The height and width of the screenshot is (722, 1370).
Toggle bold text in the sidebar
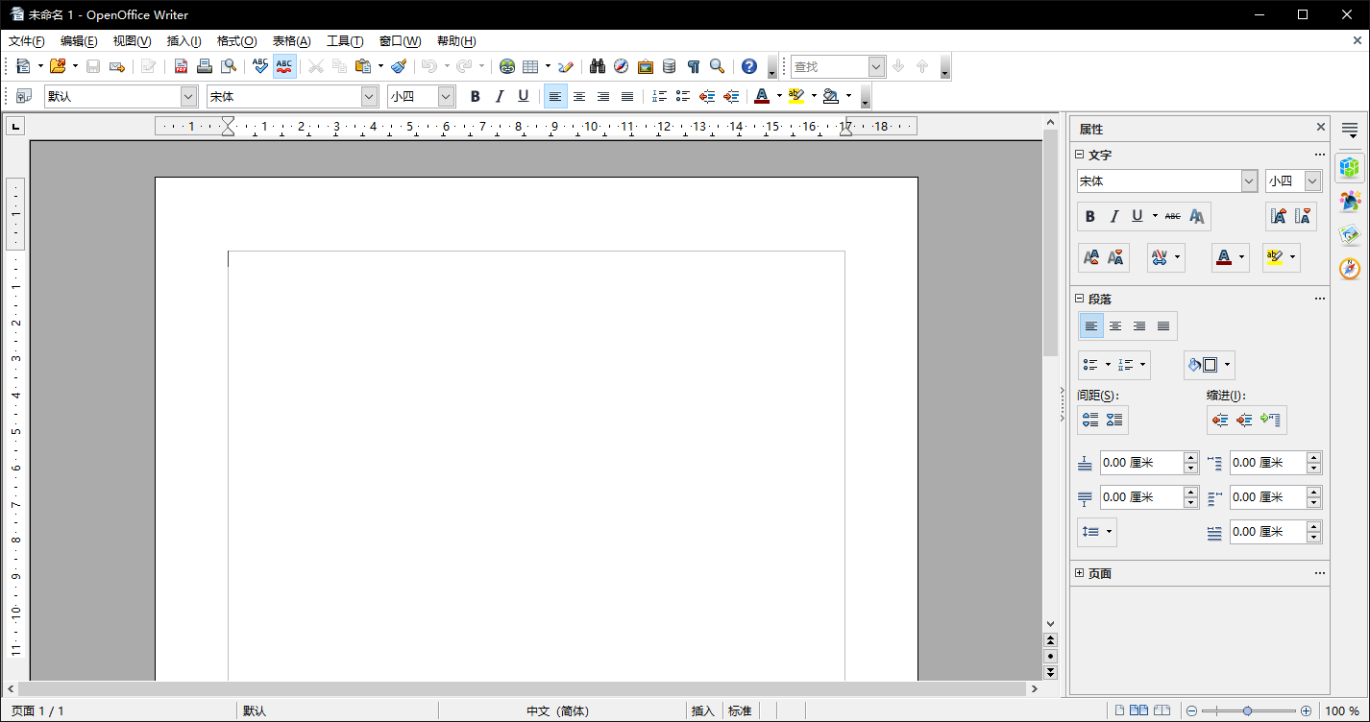tap(1089, 216)
